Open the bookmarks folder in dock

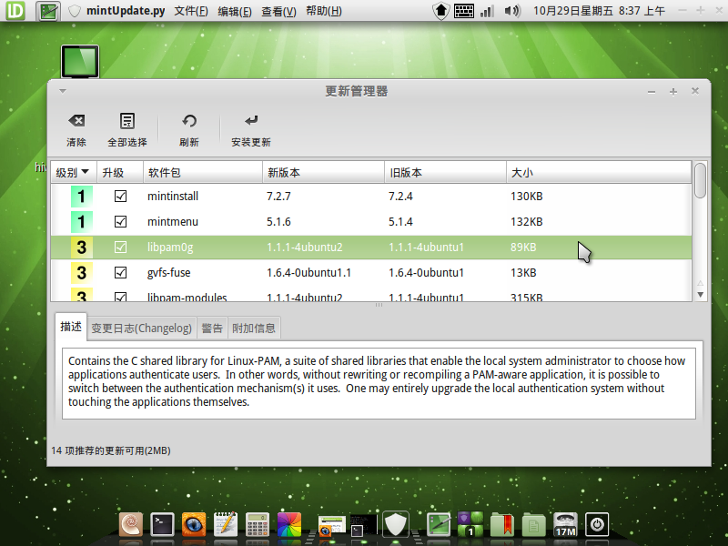(x=502, y=525)
